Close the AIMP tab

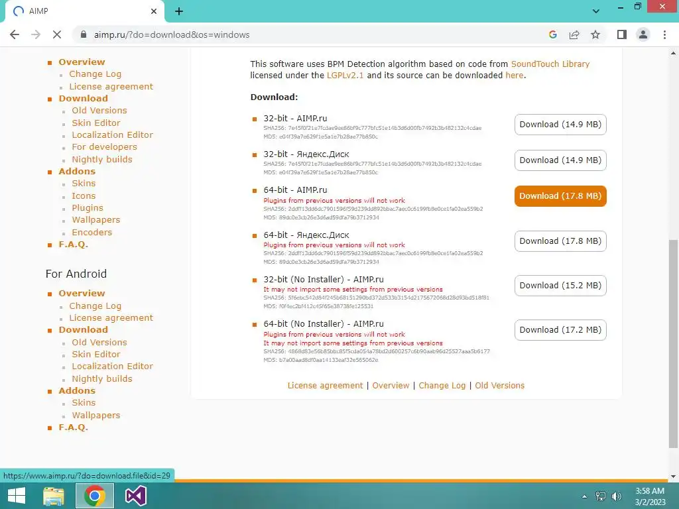pos(154,11)
